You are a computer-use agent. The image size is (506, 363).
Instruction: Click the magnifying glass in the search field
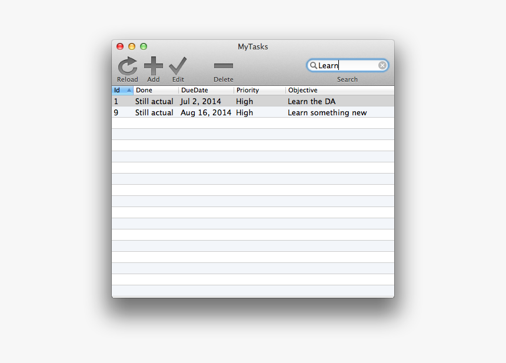click(314, 65)
